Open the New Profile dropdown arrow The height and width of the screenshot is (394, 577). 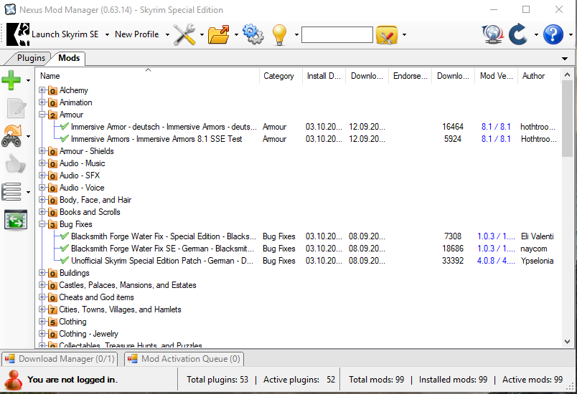(x=167, y=34)
